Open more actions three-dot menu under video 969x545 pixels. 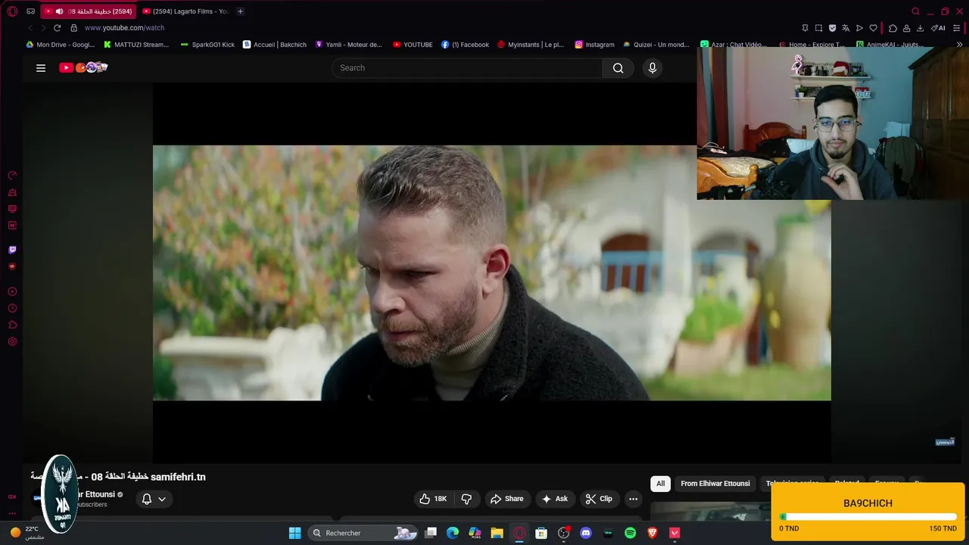633,499
